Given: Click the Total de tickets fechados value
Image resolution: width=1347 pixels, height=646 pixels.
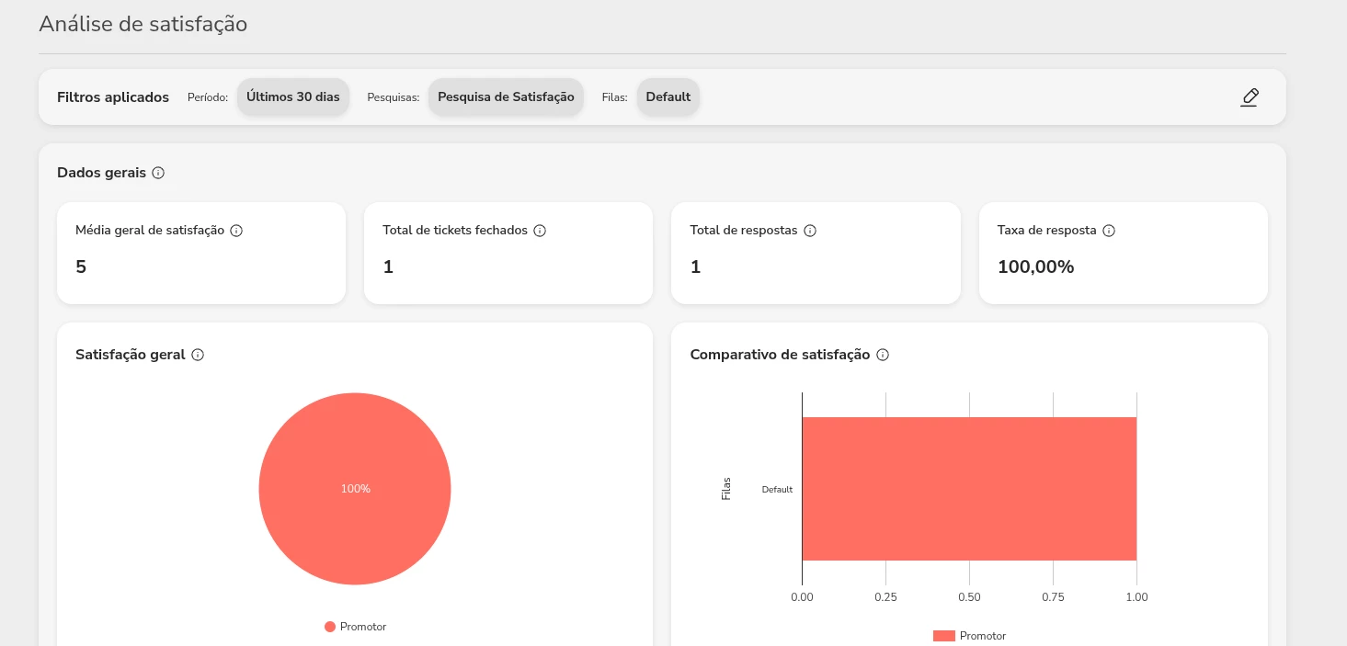Looking at the screenshot, I should point(388,267).
